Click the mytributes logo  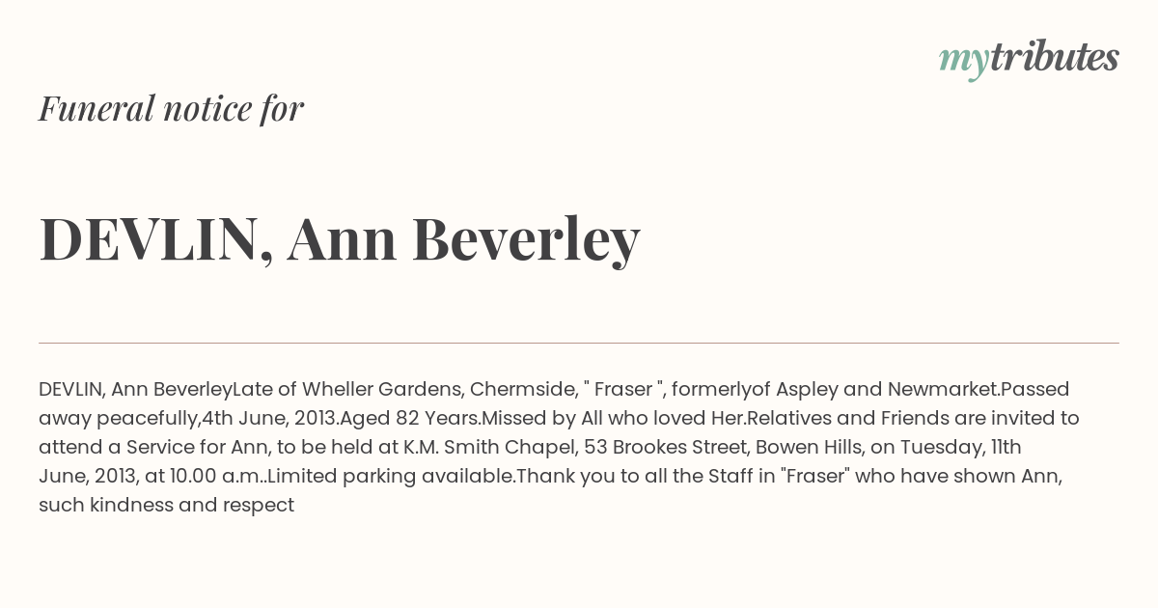click(x=1029, y=60)
